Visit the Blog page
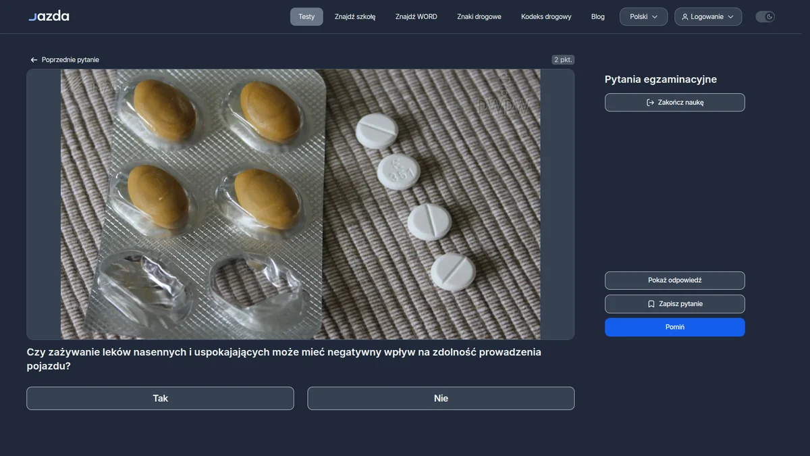This screenshot has width=810, height=456. (598, 17)
